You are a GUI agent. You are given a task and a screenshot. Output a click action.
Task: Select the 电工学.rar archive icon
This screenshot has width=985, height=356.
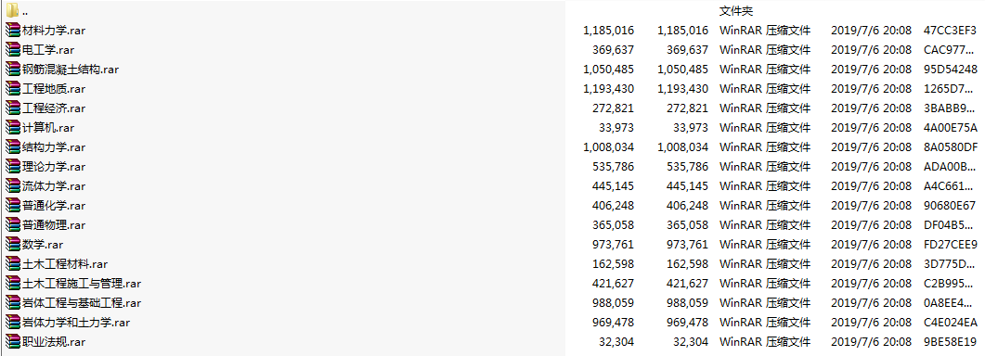click(x=13, y=50)
